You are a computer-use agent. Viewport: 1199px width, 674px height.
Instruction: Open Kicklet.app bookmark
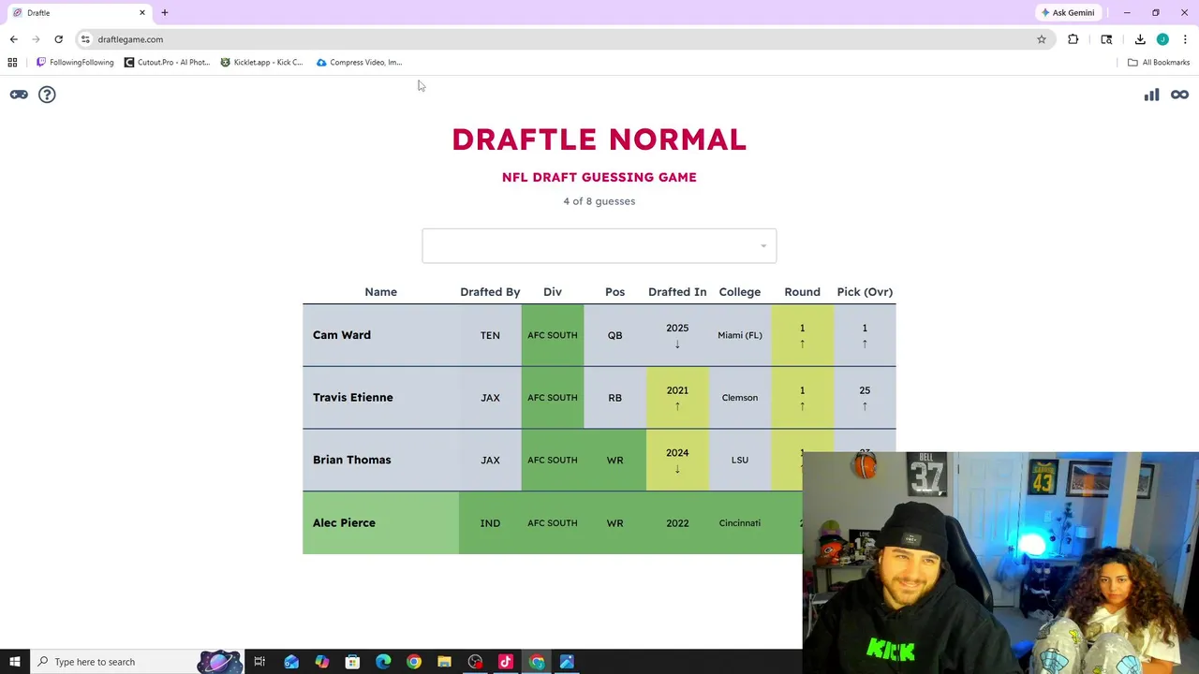tap(261, 63)
